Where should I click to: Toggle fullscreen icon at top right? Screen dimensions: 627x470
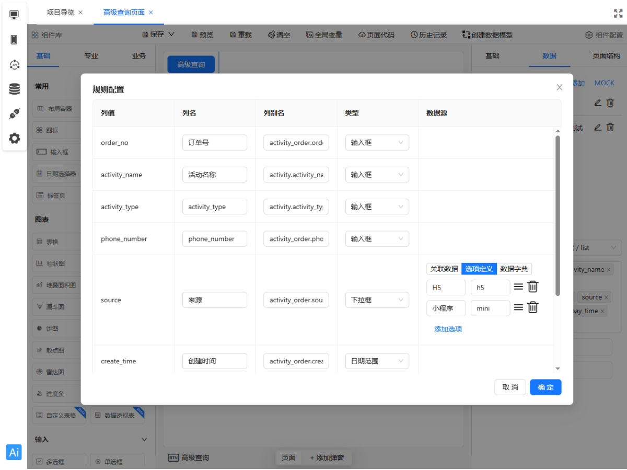click(x=618, y=13)
